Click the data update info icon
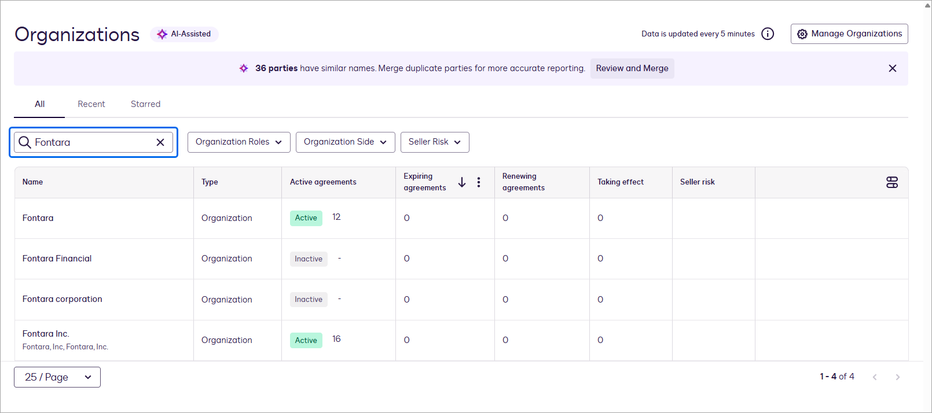932x413 pixels. coord(768,34)
